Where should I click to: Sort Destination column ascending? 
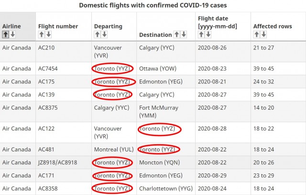[176, 34]
